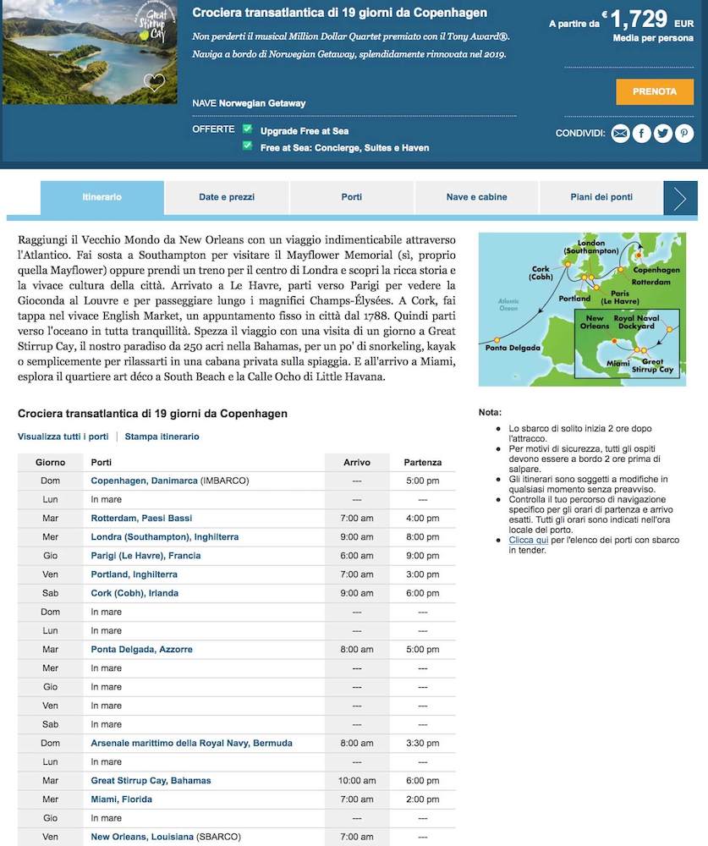Open the Norwegian Getaway ship link
The height and width of the screenshot is (846, 708).
(262, 103)
